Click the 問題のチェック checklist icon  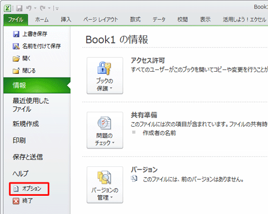tap(104, 123)
